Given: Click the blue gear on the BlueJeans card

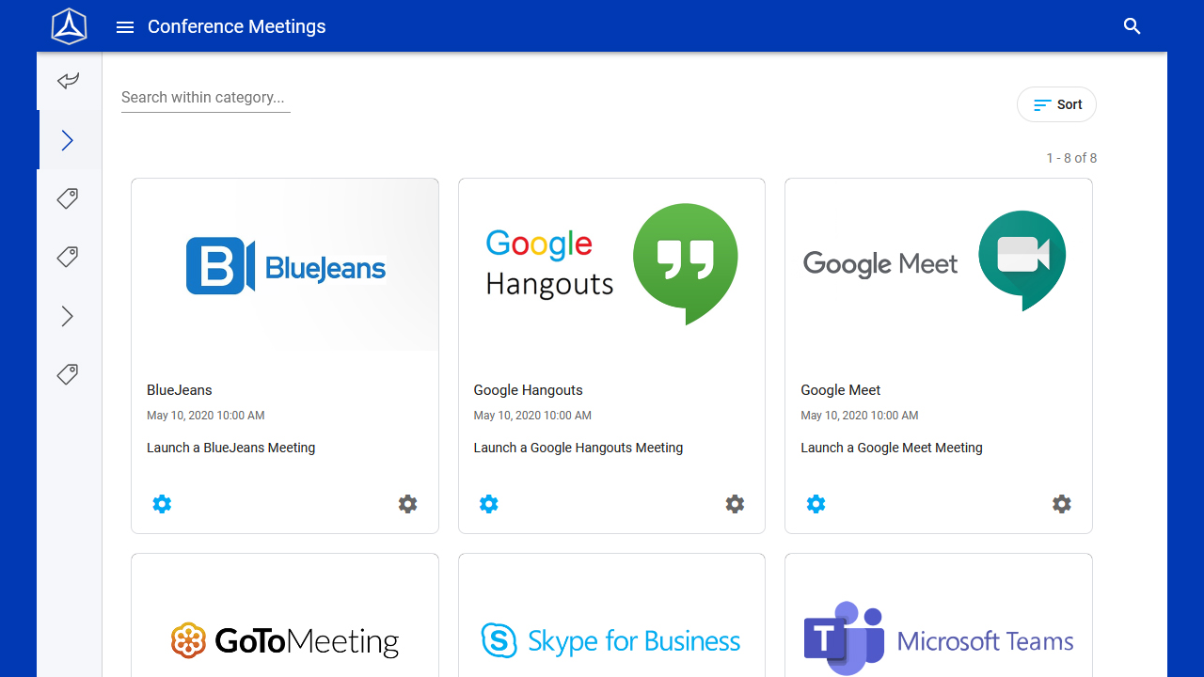Looking at the screenshot, I should tap(162, 504).
